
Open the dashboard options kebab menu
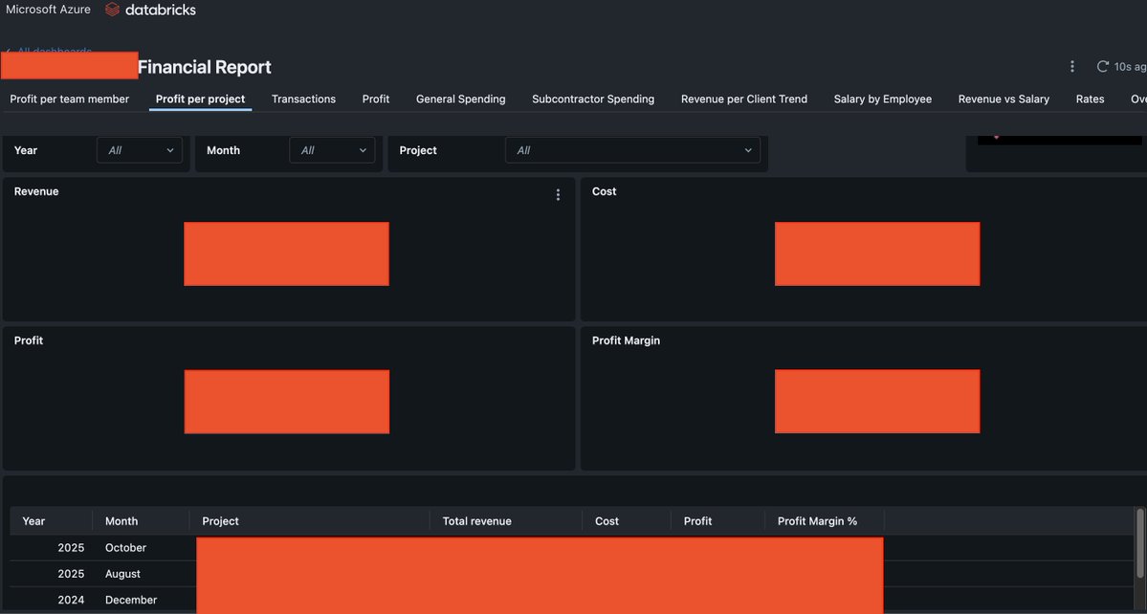[1071, 66]
